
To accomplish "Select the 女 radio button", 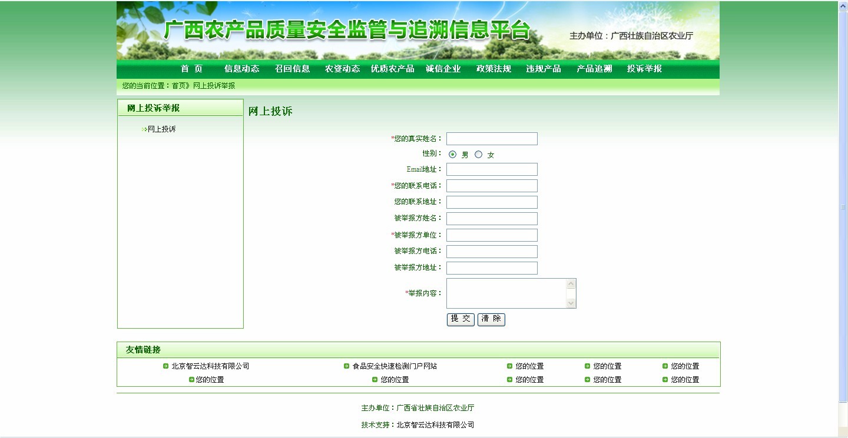I will click(478, 155).
